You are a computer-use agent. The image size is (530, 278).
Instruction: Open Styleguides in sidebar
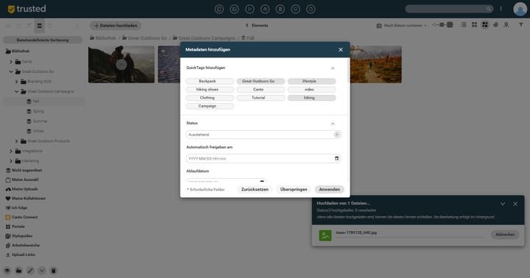(19, 236)
